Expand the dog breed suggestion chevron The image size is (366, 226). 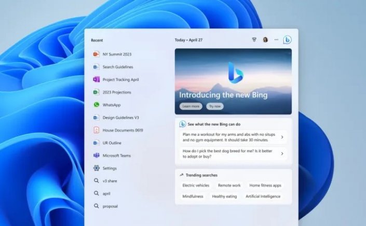(x=282, y=154)
